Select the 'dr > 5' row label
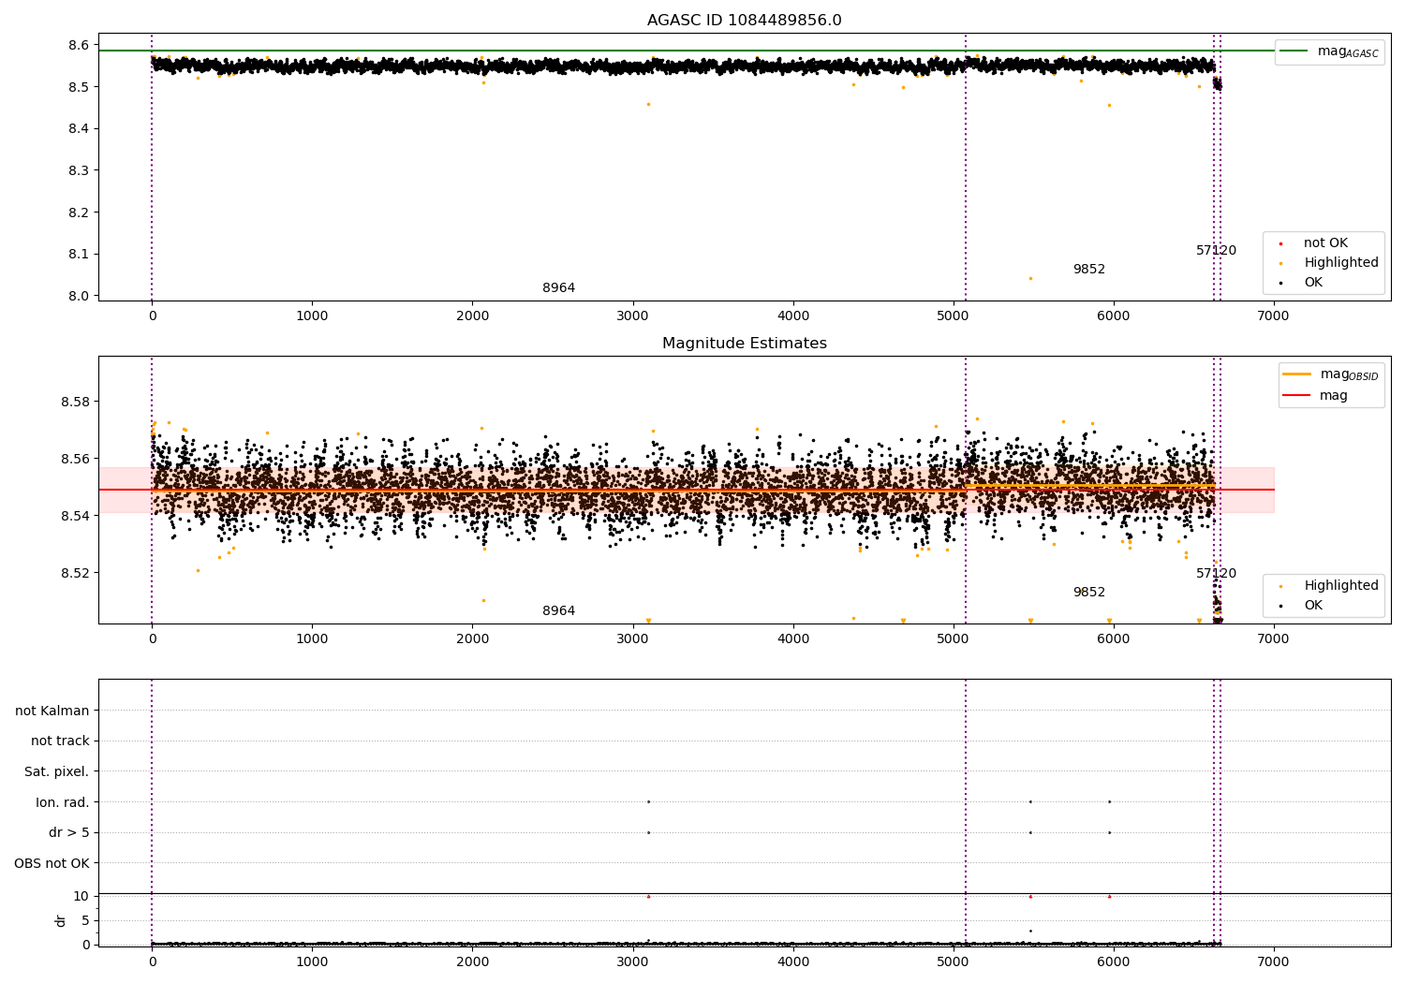Image resolution: width=1405 pixels, height=983 pixels. (x=68, y=832)
